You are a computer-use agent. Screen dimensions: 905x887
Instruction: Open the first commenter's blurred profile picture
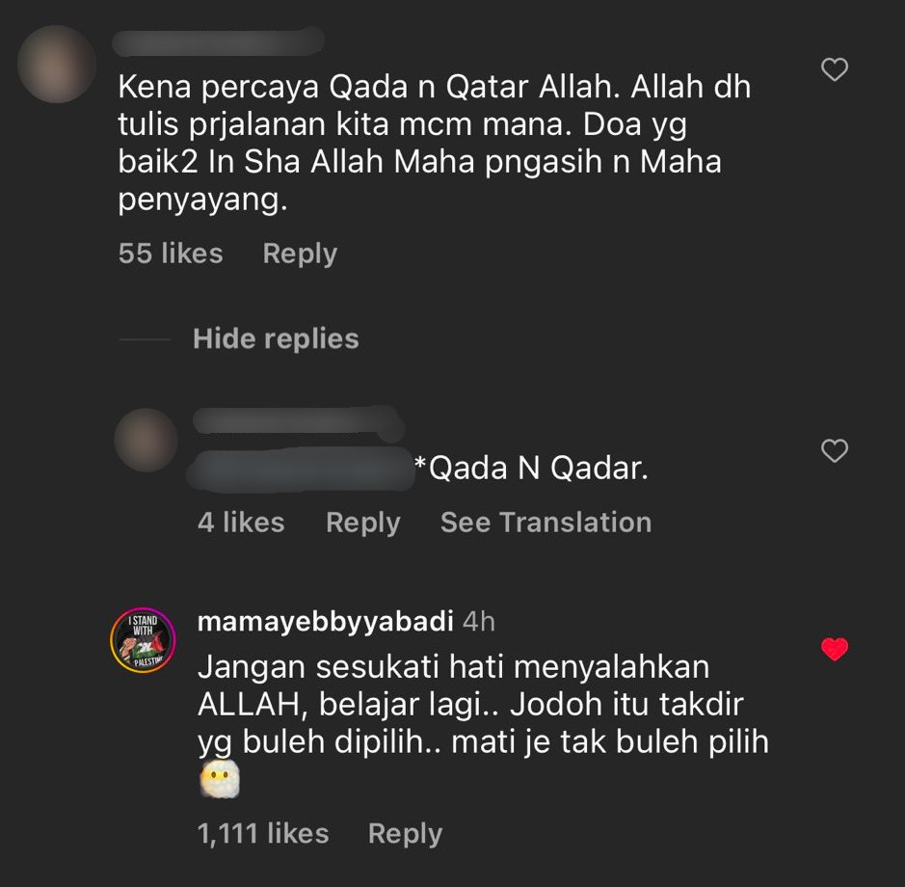click(57, 64)
